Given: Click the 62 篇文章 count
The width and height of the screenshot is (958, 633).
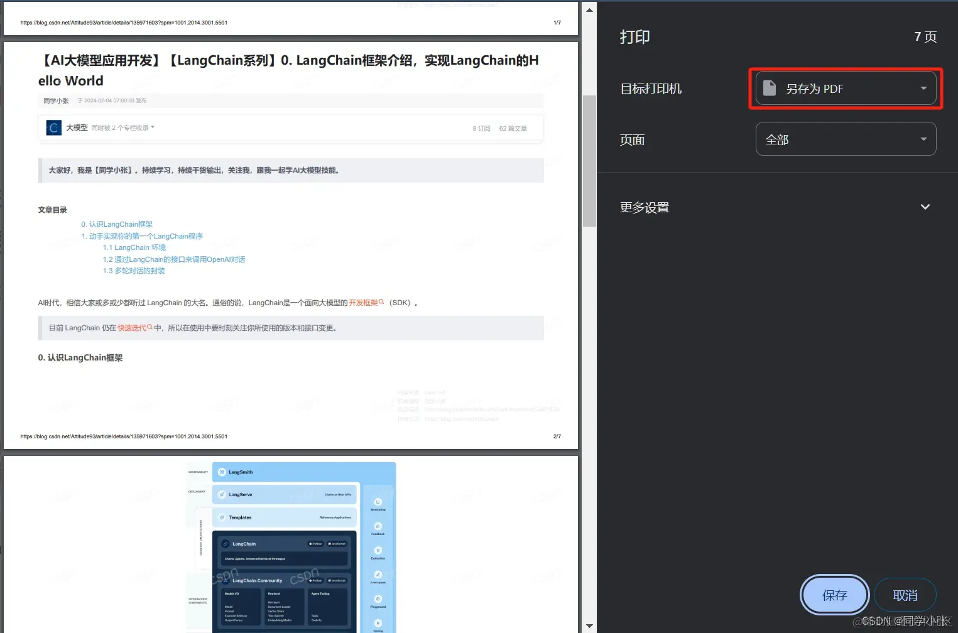Looking at the screenshot, I should (513, 128).
